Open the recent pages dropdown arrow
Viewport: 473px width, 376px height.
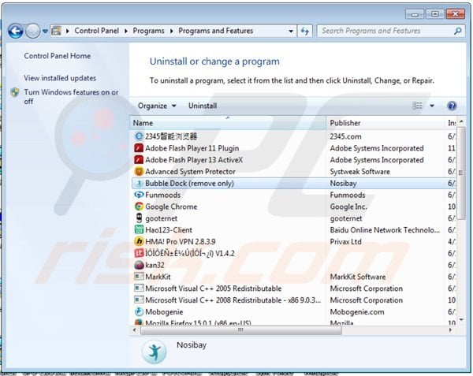(x=45, y=31)
